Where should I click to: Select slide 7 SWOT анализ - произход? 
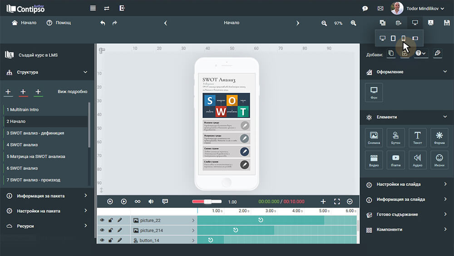tap(45, 180)
